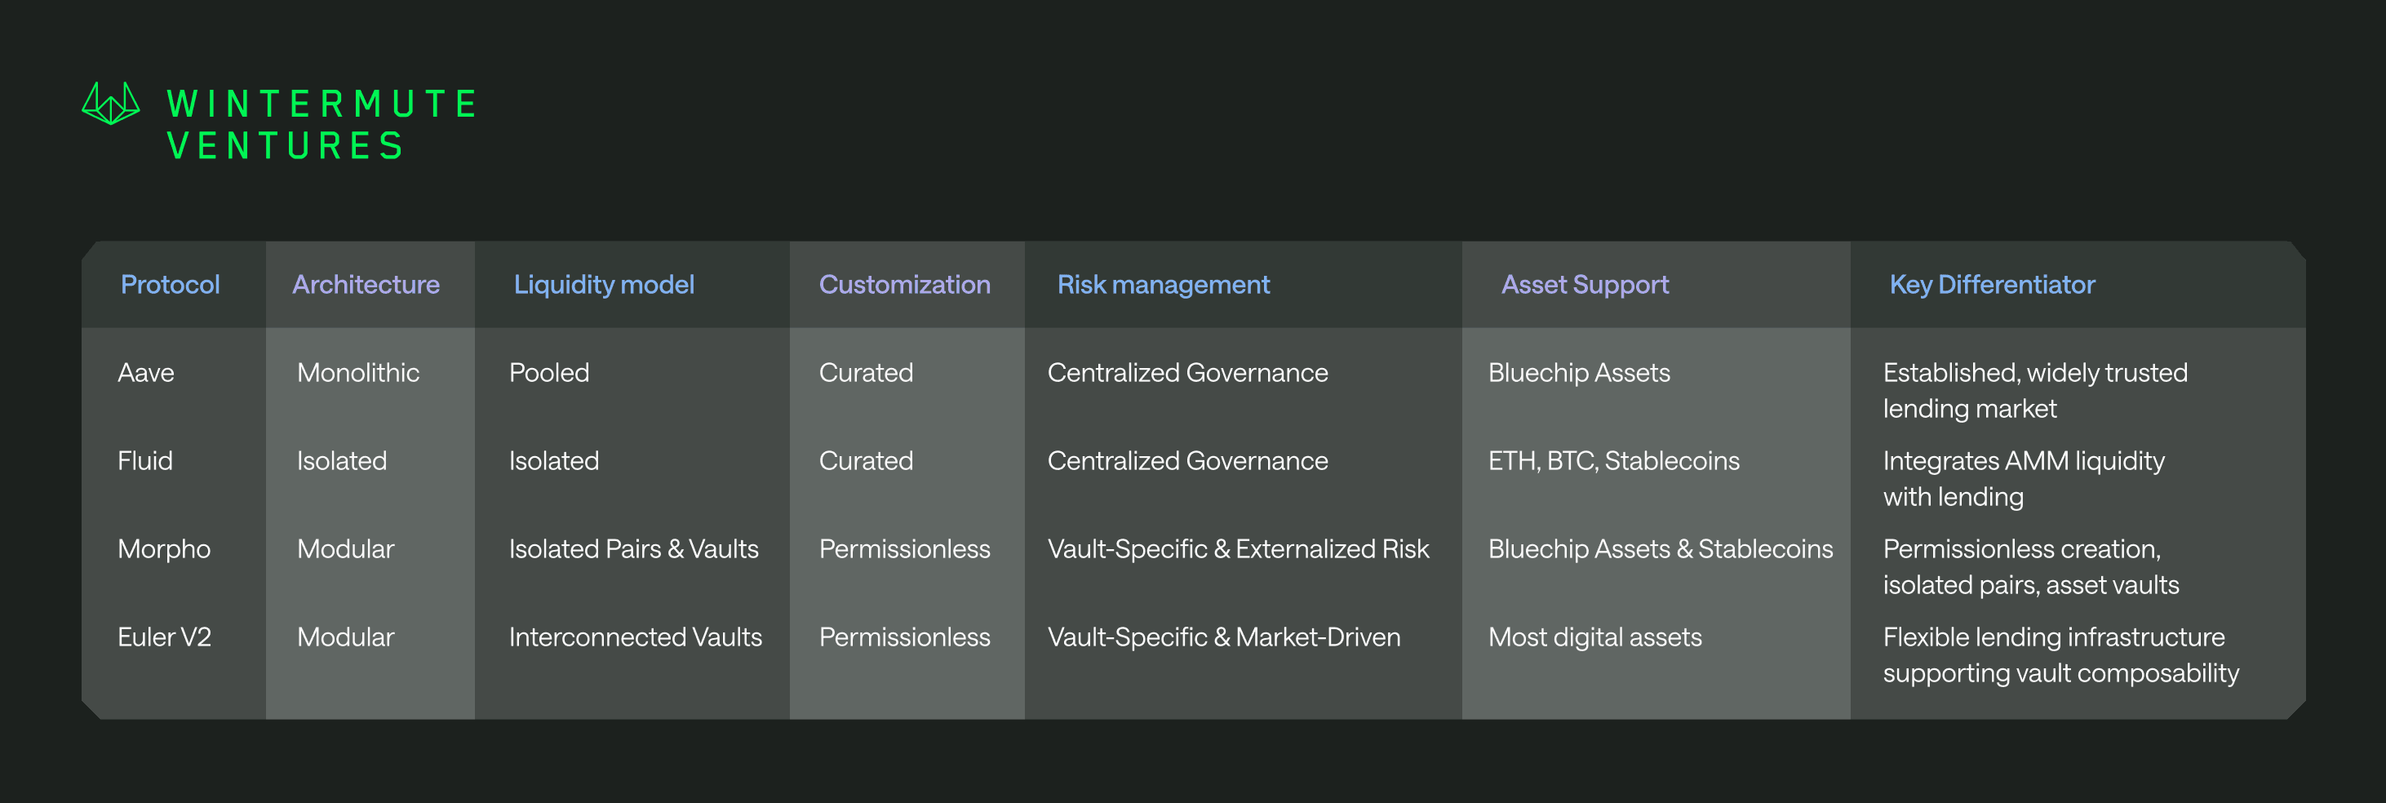Viewport: 2386px width, 803px height.
Task: Click the Monolithic architecture cell
Action: pos(358,372)
